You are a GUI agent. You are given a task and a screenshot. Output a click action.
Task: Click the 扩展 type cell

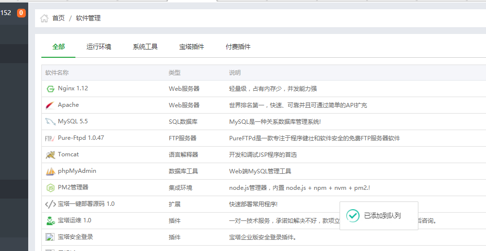175,204
